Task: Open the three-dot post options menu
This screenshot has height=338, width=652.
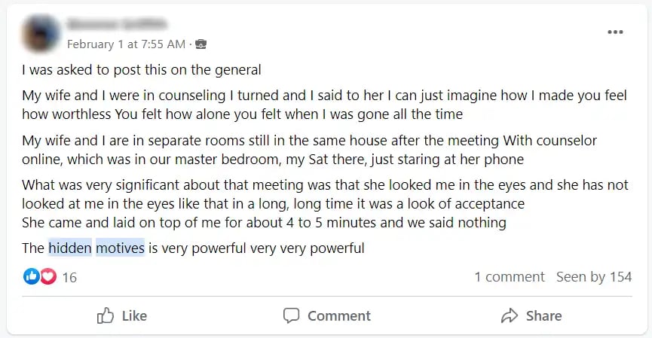Action: [615, 32]
